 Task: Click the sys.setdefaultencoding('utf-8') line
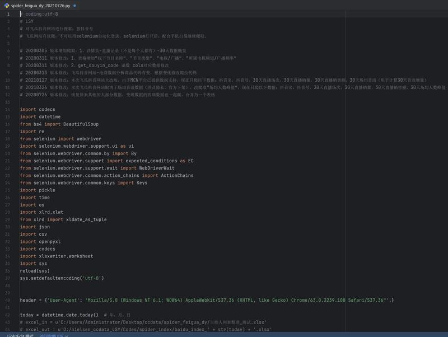(x=62, y=278)
